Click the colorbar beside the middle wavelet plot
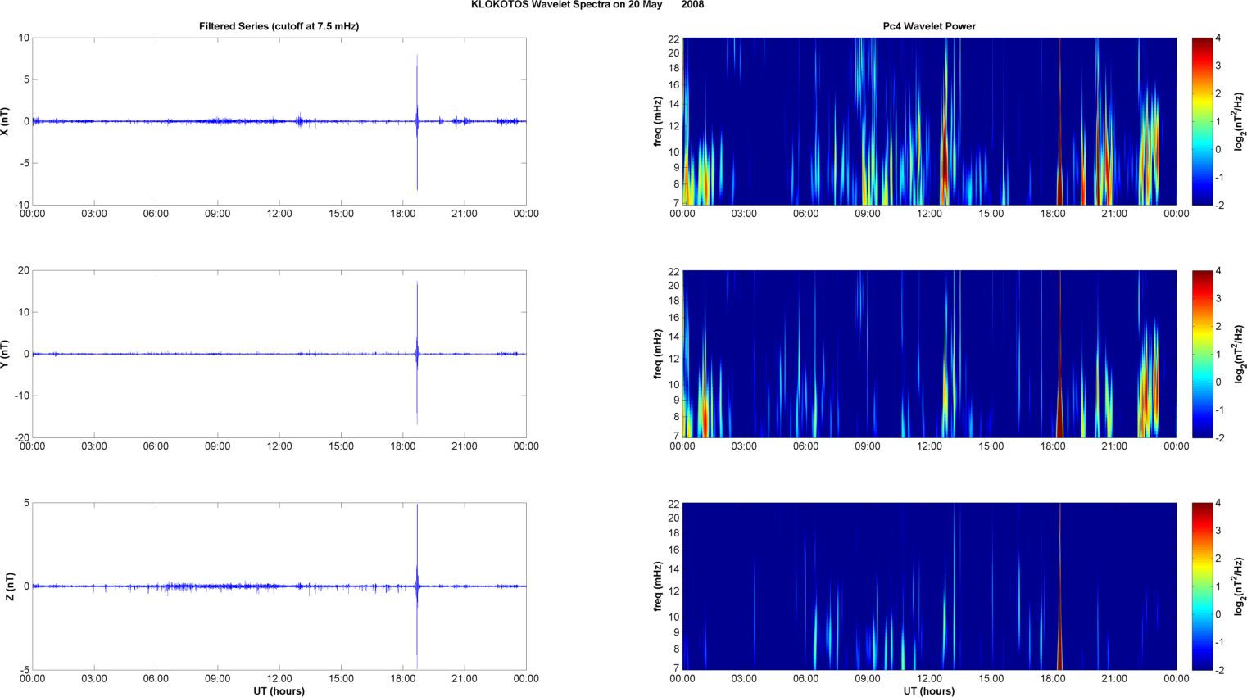Screen dimensions: 1247x697 click(x=1201, y=354)
